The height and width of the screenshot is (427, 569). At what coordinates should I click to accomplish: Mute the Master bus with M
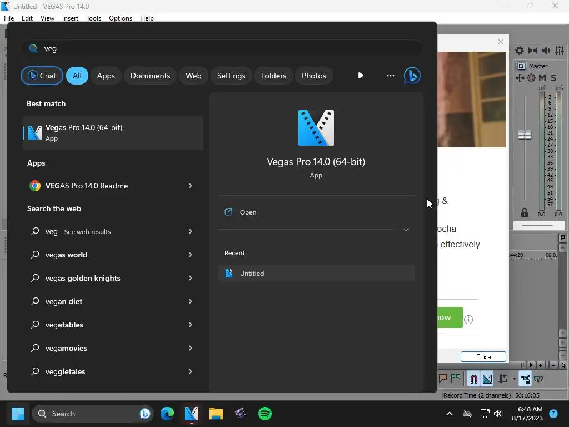pos(542,78)
